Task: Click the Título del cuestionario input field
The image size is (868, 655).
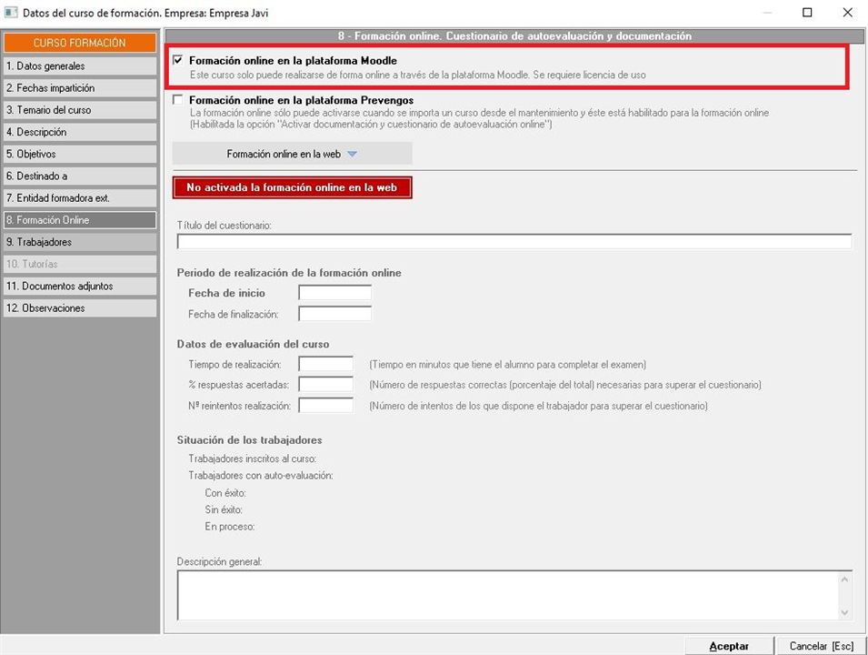Action: click(x=514, y=242)
